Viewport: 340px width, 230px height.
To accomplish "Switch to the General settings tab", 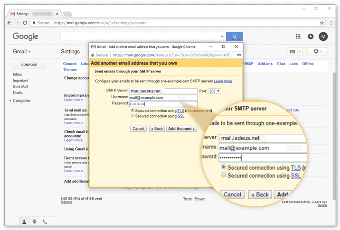I will [69, 64].
